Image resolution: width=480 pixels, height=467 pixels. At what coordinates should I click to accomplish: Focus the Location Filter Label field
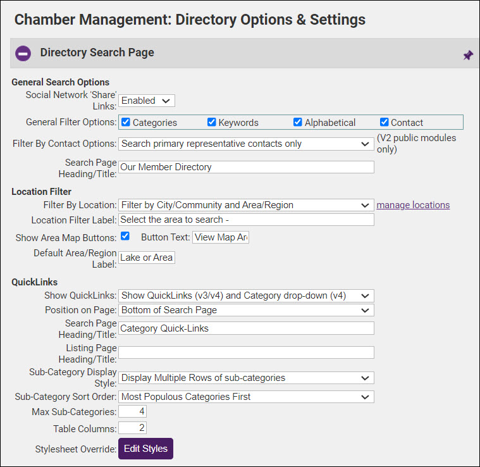coord(246,220)
